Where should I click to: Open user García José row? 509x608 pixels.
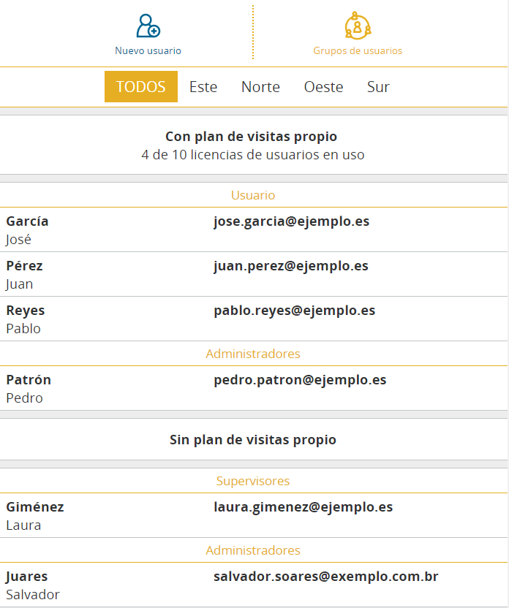coord(254,230)
